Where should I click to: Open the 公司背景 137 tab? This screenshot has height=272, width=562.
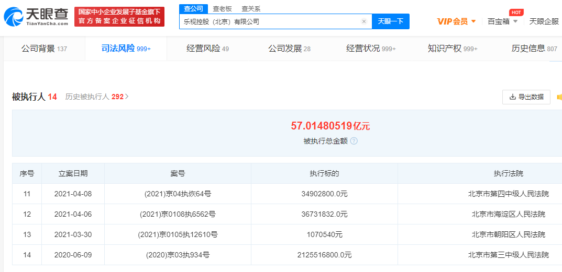point(44,49)
